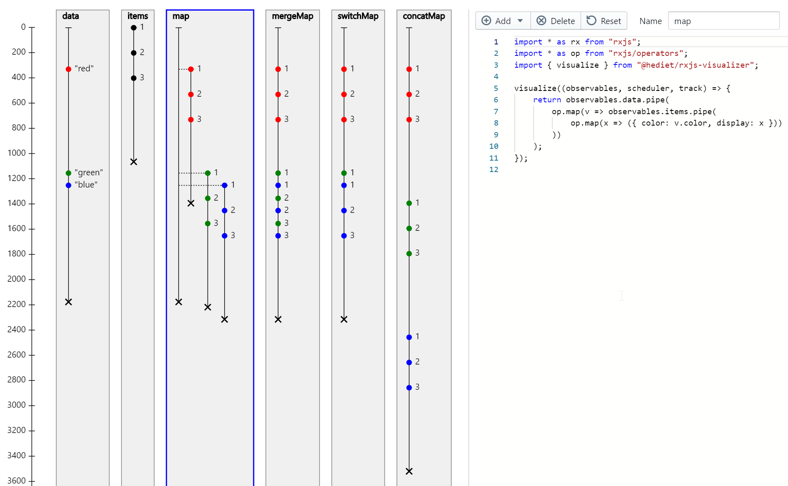The height and width of the screenshot is (486, 788).
Task: Click the Name input field
Action: point(724,21)
